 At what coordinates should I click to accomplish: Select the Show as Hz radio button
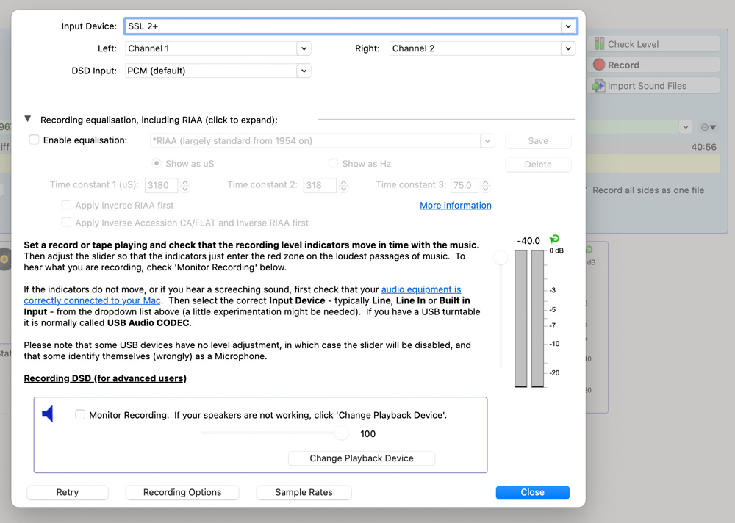(x=334, y=164)
